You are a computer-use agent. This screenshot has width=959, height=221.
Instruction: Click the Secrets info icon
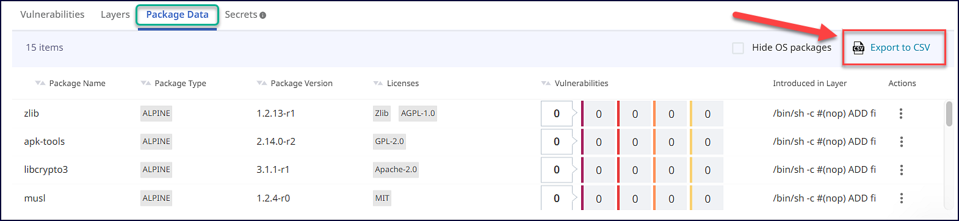tap(262, 15)
